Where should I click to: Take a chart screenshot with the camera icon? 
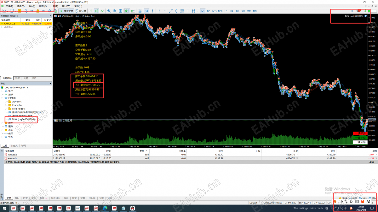140,11
